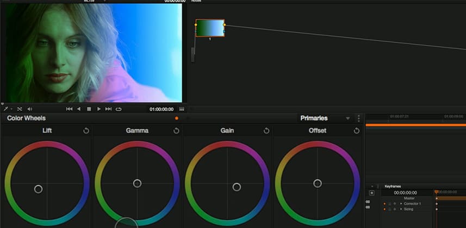466x228 pixels.
Task: Toggle the square expand button in the Keyframes panel
Action: click(372, 193)
